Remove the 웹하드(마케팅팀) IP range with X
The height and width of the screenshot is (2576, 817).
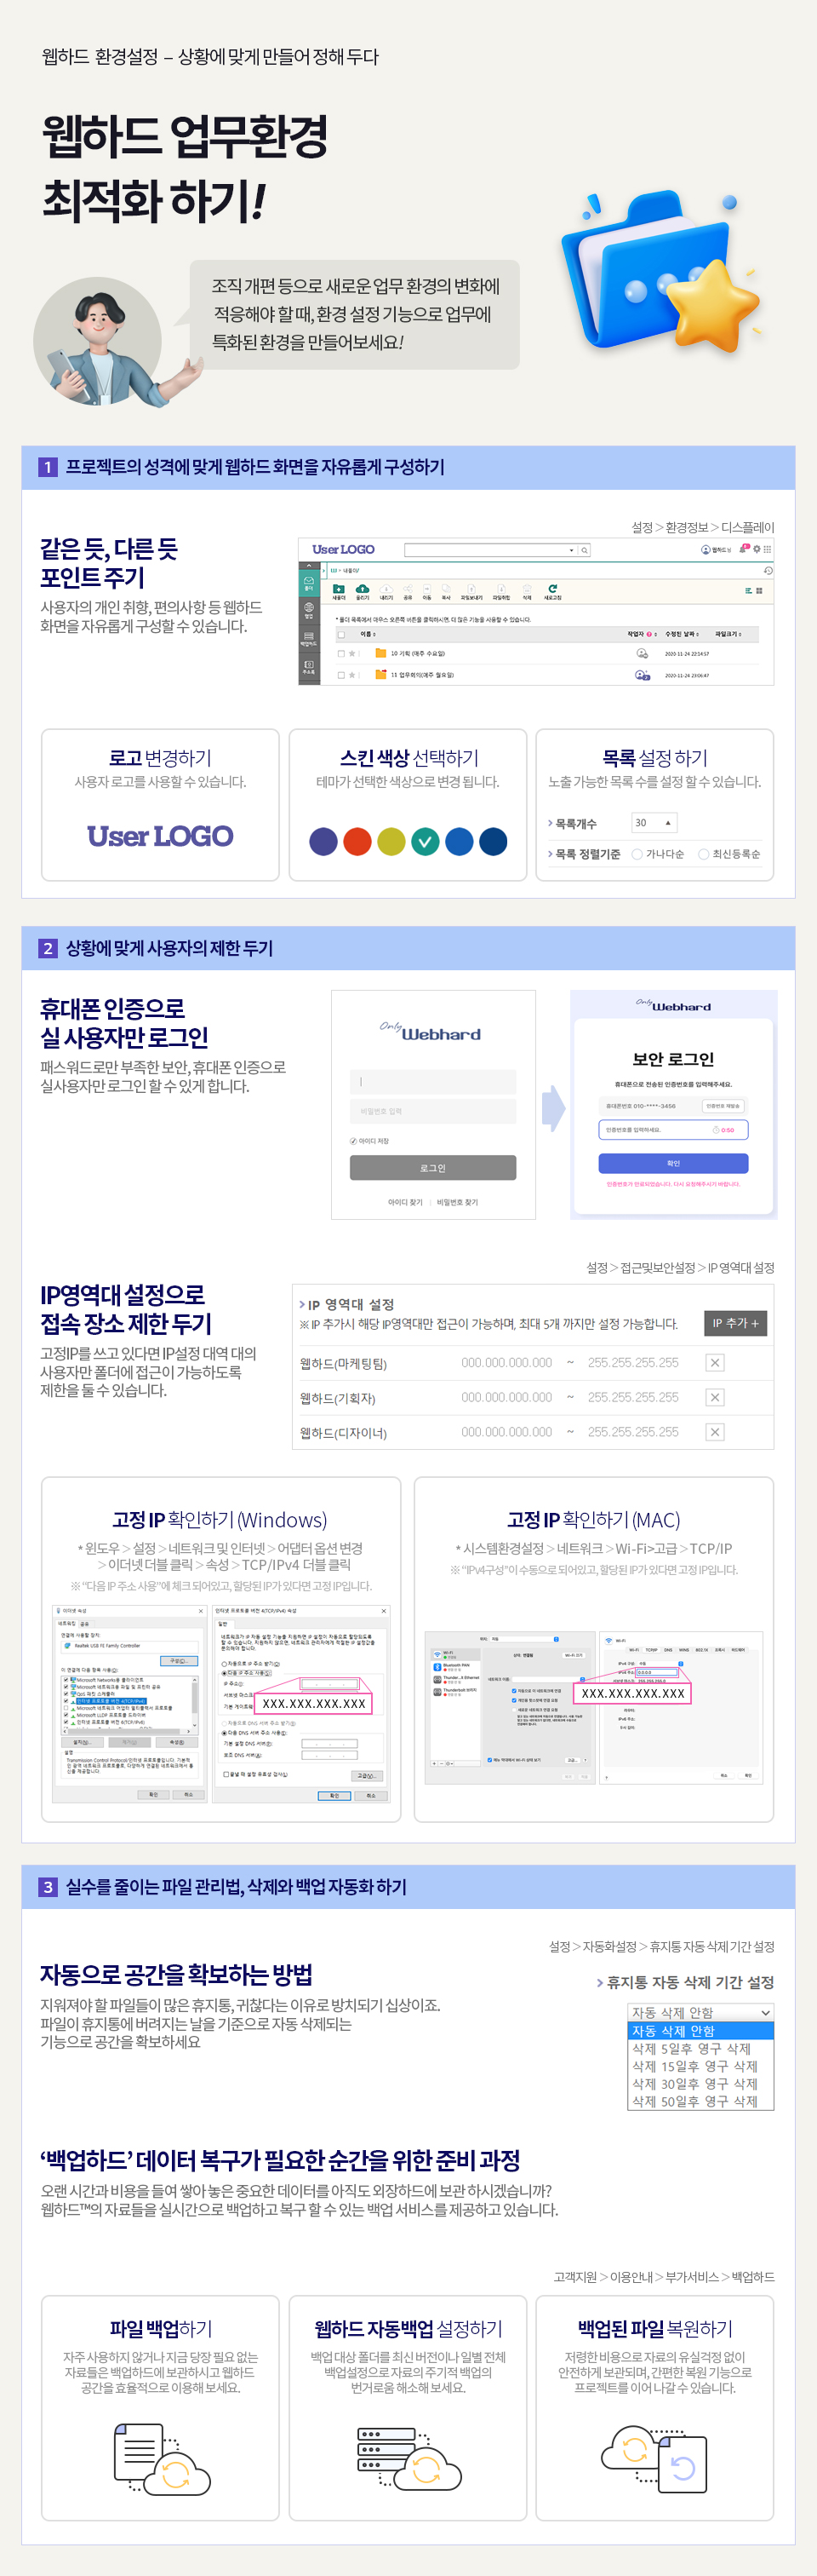[715, 1362]
